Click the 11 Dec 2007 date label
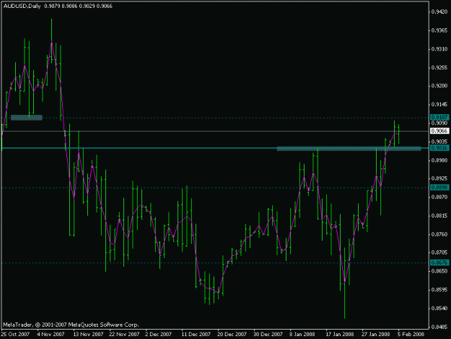451x339 pixels. [x=196, y=334]
